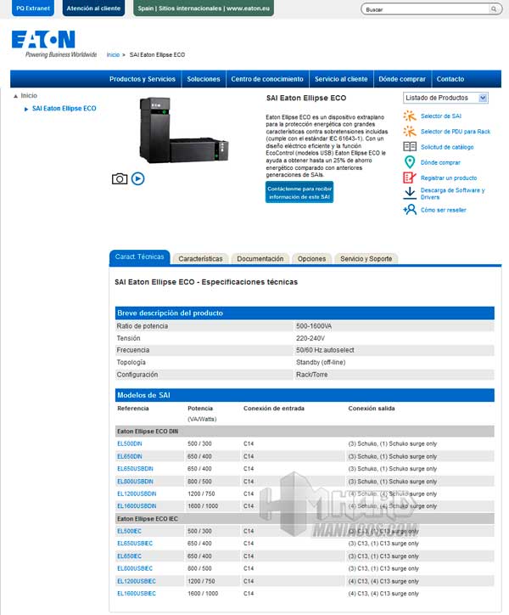Click the Contáctenme para recibir información button
The width and height of the screenshot is (509, 615).
[299, 192]
